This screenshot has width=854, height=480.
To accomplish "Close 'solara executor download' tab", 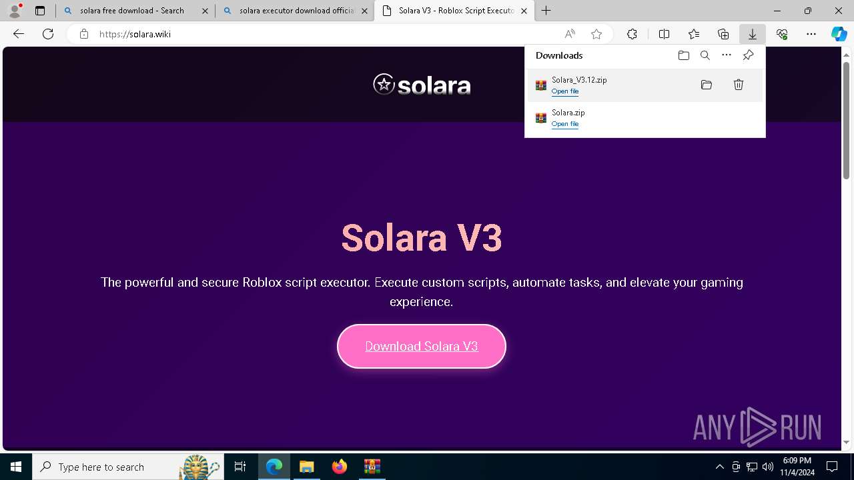I will pyautogui.click(x=364, y=11).
